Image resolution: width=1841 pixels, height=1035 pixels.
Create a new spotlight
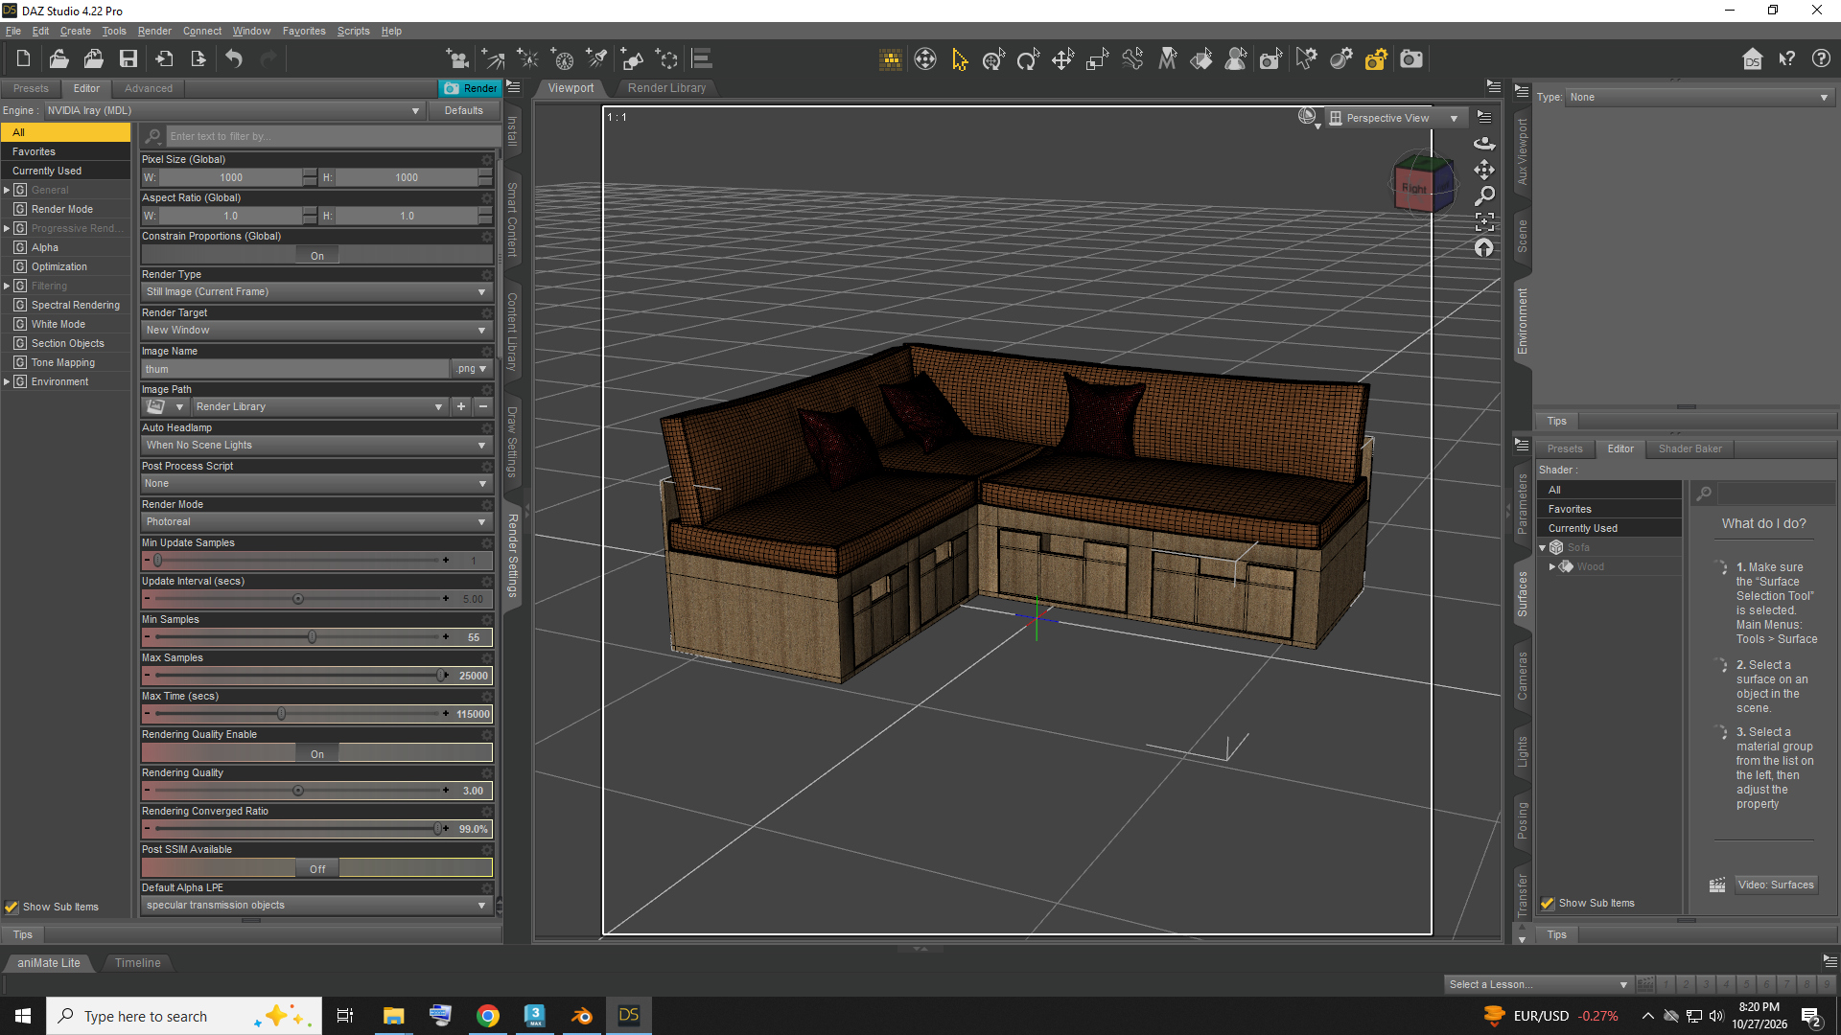[x=596, y=59]
